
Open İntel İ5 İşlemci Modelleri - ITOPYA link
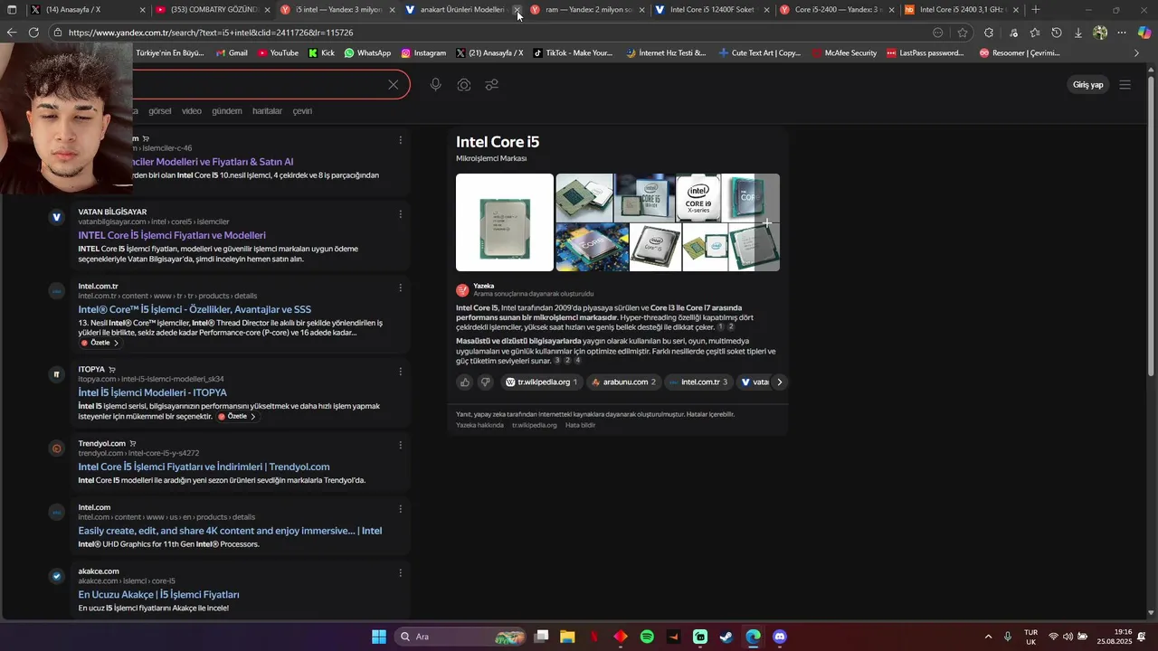click(152, 392)
